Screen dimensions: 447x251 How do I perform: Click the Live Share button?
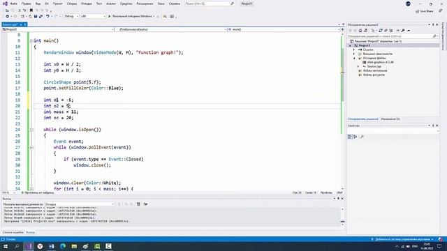pos(425,11)
